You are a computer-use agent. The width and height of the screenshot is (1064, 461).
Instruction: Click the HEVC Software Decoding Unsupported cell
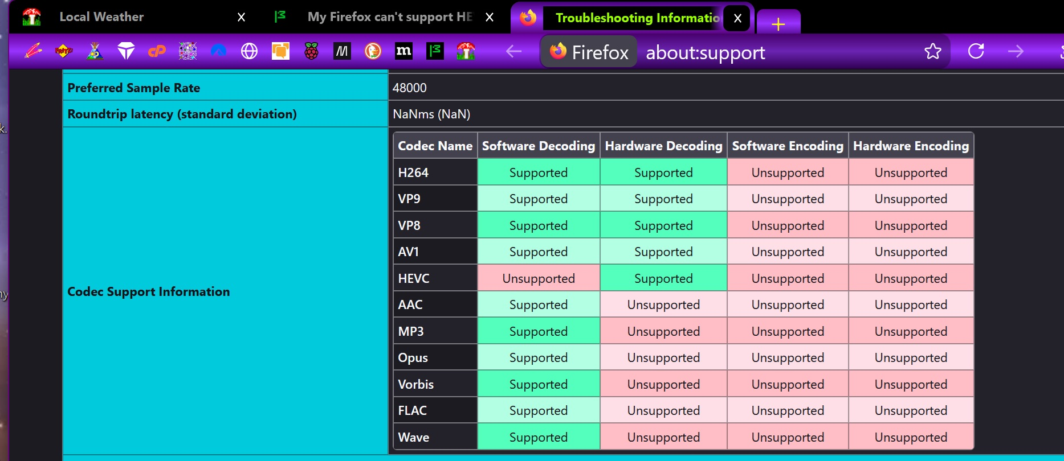click(x=539, y=278)
